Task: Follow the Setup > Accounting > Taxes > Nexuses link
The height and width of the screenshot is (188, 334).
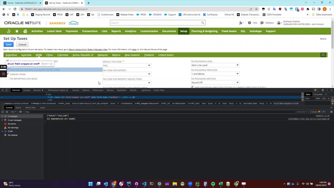Action: pyautogui.click(x=88, y=49)
